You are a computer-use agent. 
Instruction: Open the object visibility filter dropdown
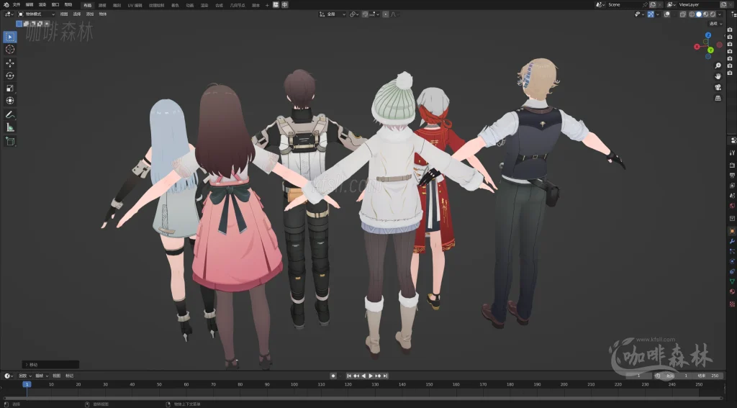(x=640, y=14)
